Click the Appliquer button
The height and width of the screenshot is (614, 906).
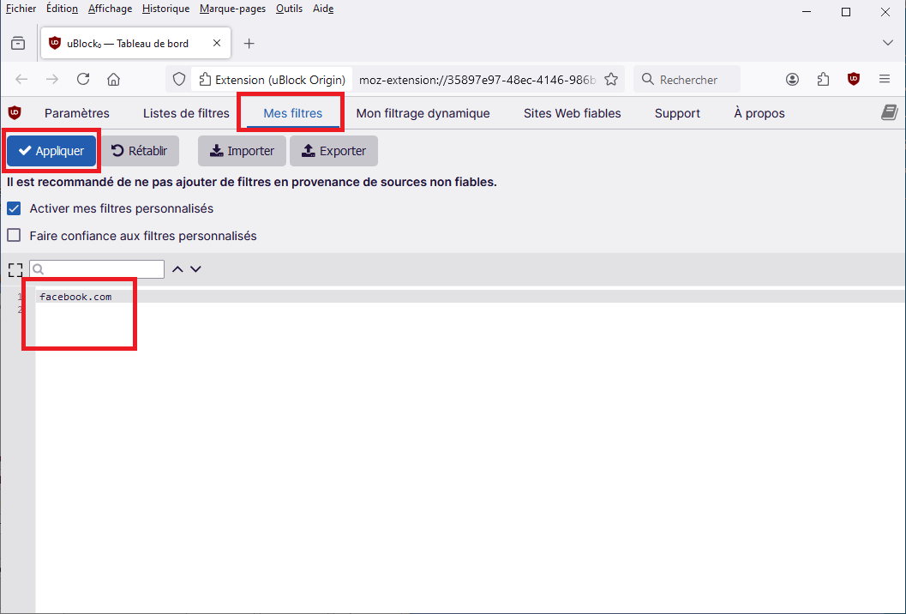pos(51,151)
